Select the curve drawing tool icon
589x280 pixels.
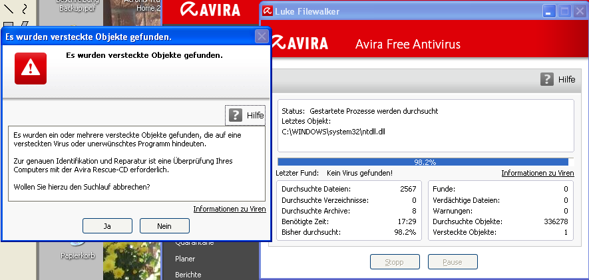[x=25, y=8]
